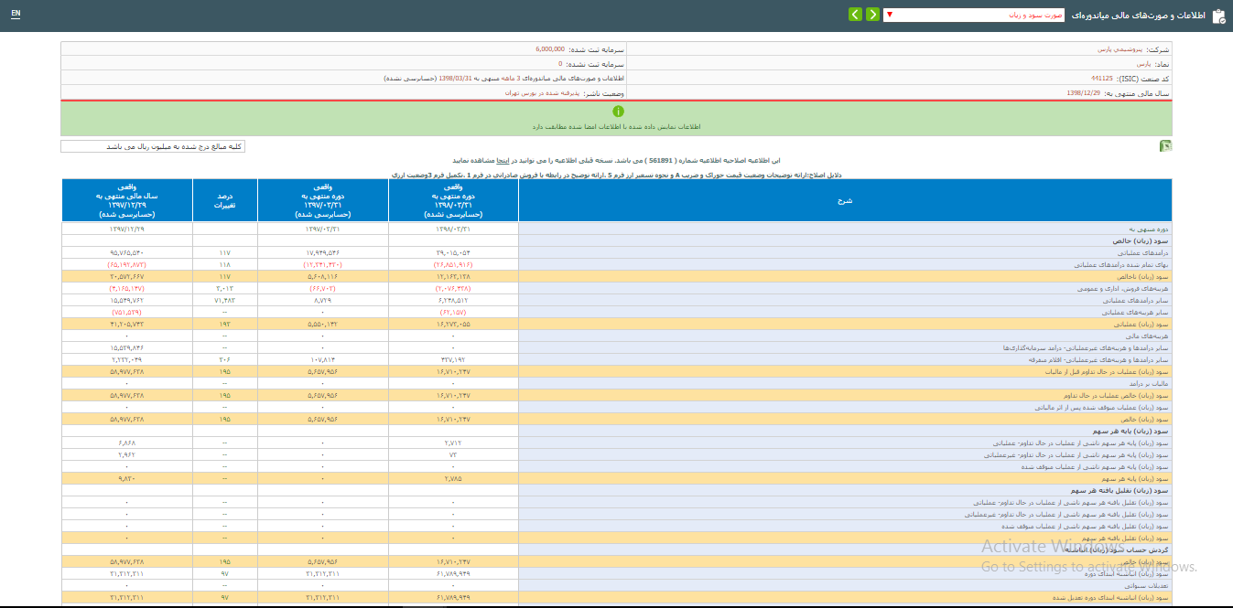Click percent change cell in 'سود (زیان) عملیاتی' row
The width and height of the screenshot is (1233, 608).
(x=225, y=324)
